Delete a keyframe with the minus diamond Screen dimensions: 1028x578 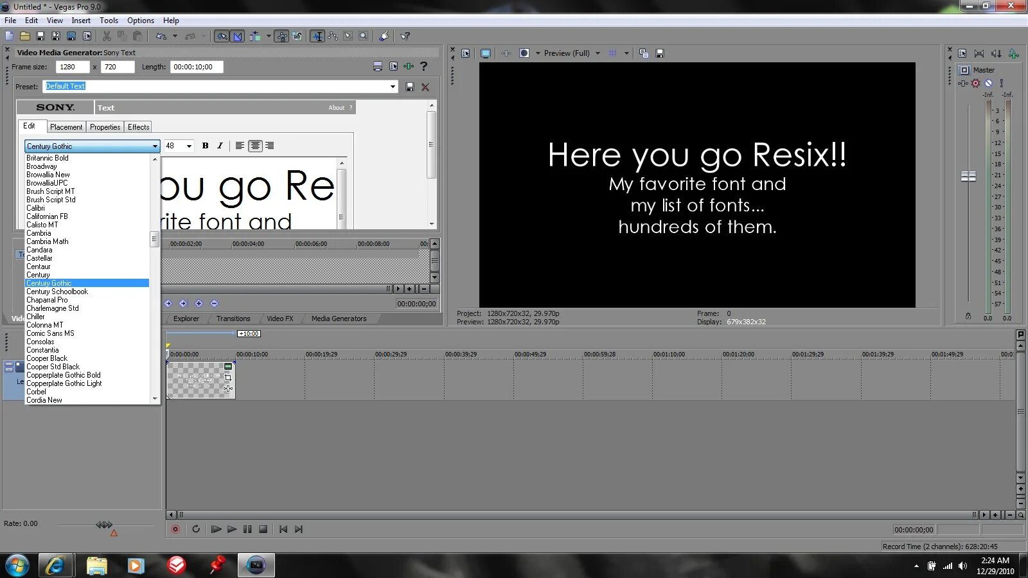coord(214,303)
